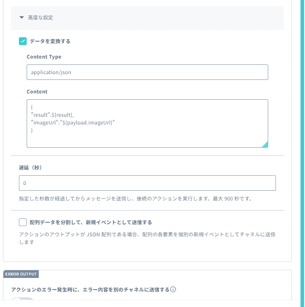Click the 高度な設定 section header text
Viewport: 305px width, 307px height.
(x=41, y=17)
